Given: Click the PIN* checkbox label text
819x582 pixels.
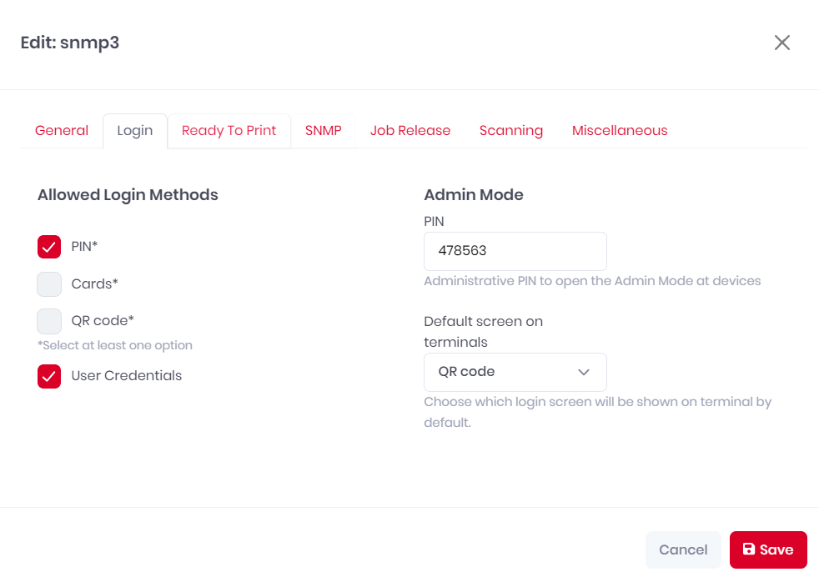Looking at the screenshot, I should click(84, 246).
